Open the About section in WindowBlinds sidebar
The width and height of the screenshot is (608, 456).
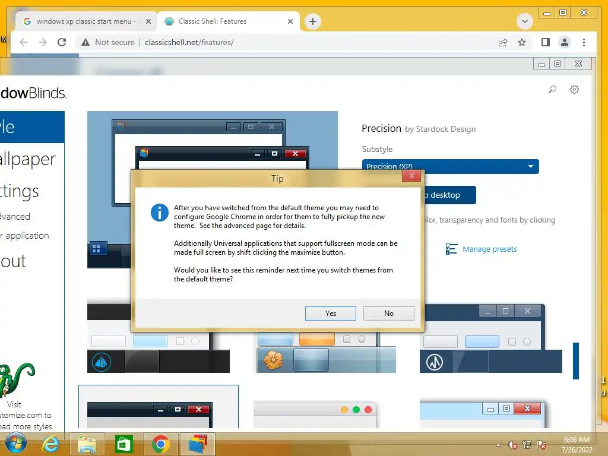click(13, 261)
